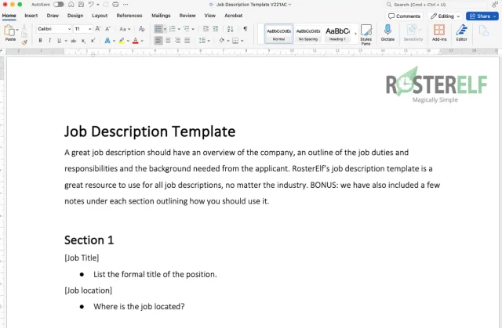This screenshot has height=328, width=502.
Task: Open the View tab
Action: coord(210,16)
